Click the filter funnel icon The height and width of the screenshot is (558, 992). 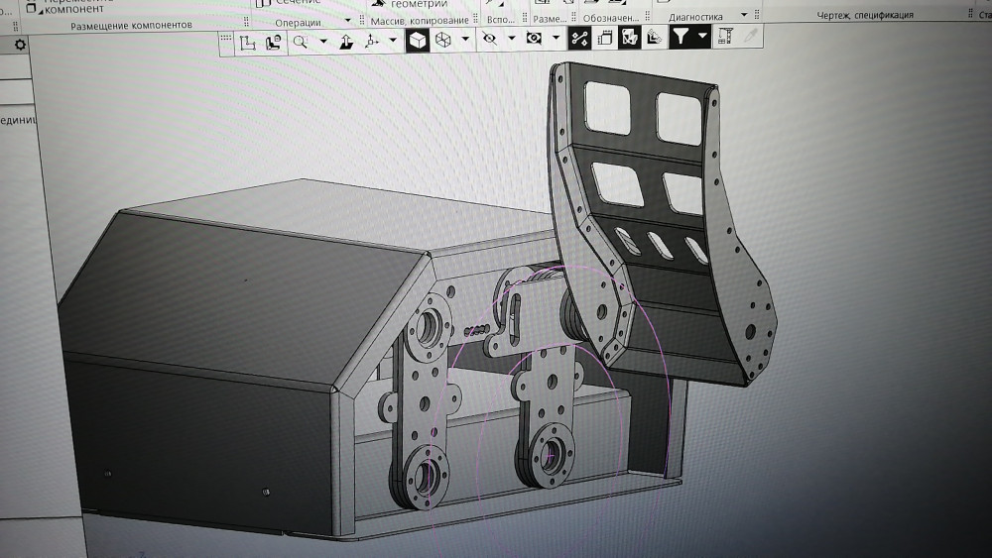pyautogui.click(x=681, y=38)
